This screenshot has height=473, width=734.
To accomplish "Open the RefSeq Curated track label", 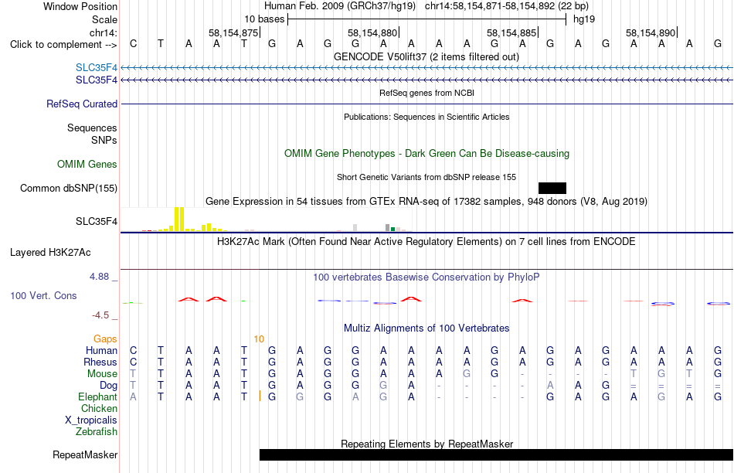I will (x=82, y=104).
